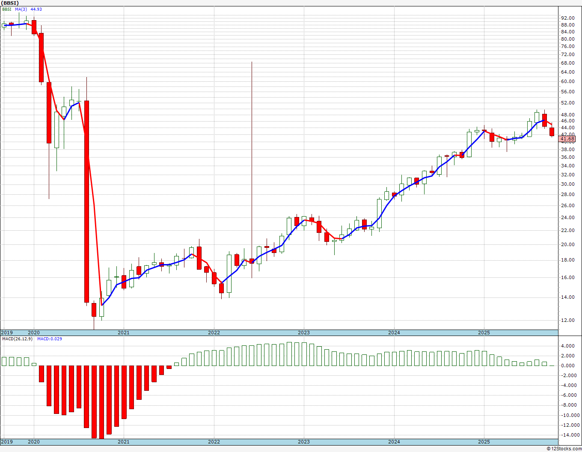Click the 4.000 MACD axis label
The height and width of the screenshot is (452, 582).
(x=567, y=346)
